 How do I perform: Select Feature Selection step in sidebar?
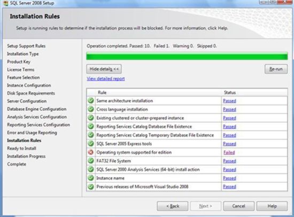[23, 77]
